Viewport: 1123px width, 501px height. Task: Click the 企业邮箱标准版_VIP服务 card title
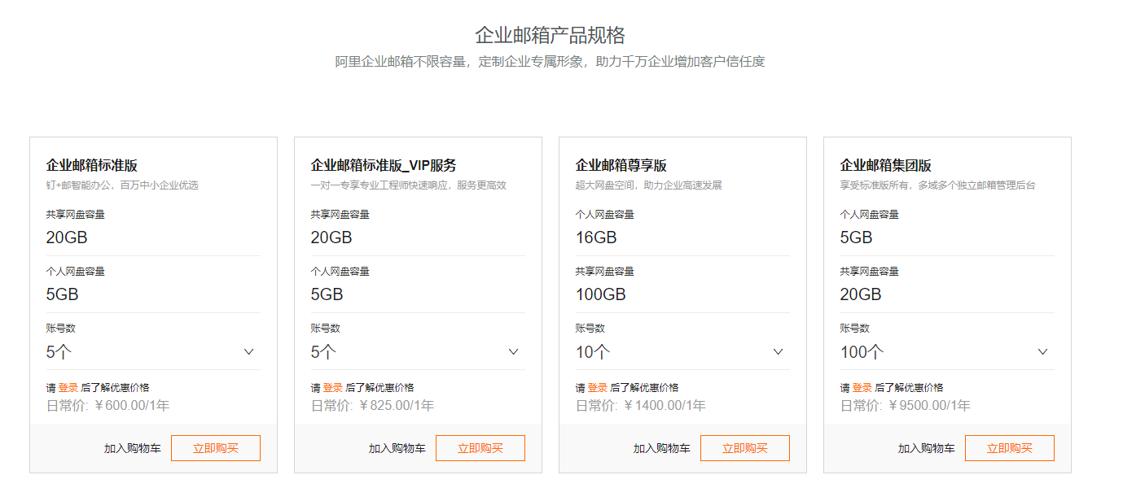pos(384,166)
